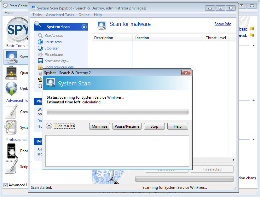Click the Scan started status text
Screen dimensions: 260x197
(x=41, y=187)
